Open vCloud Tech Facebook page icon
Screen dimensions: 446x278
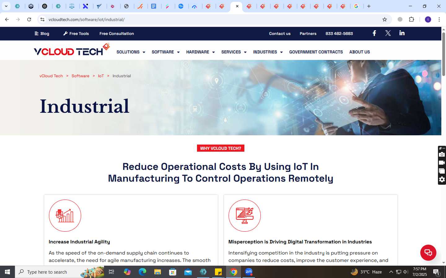click(x=374, y=33)
